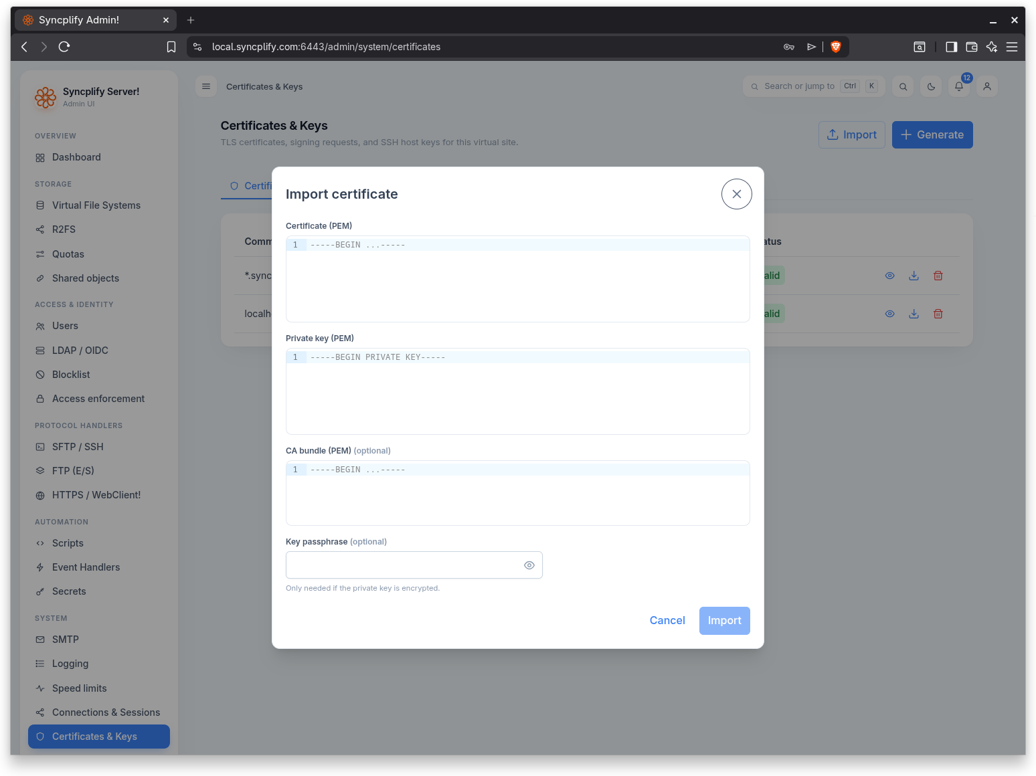Image resolution: width=1036 pixels, height=776 pixels.
Task: Go forward in browser
Action: pos(44,47)
